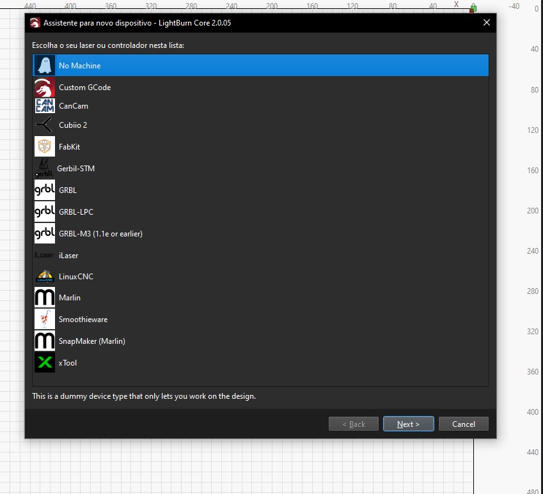Viewport: 543px width, 494px height.
Task: Click the LinuxCNC logo icon
Action: 44,277
